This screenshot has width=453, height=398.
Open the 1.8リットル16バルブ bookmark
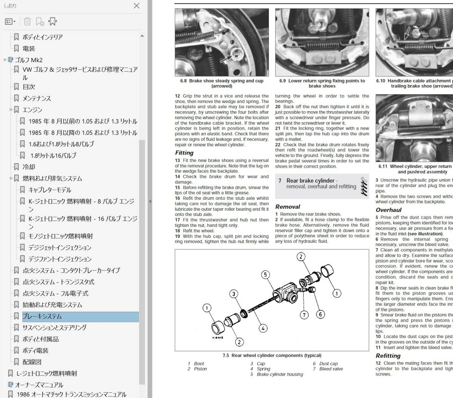point(53,155)
